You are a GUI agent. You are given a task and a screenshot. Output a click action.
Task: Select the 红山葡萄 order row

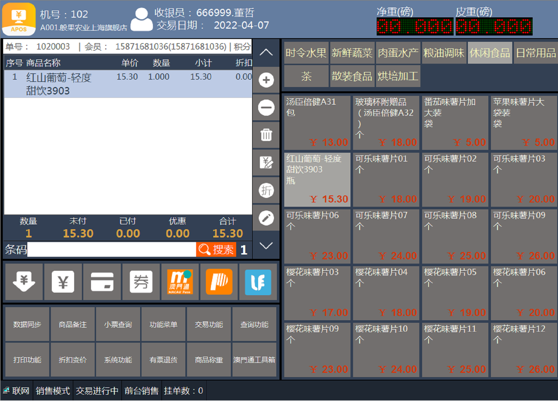click(128, 84)
